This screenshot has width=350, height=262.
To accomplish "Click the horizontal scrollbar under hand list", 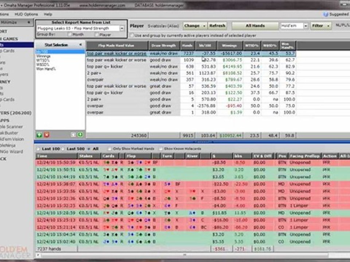I will pyautogui.click(x=184, y=255).
